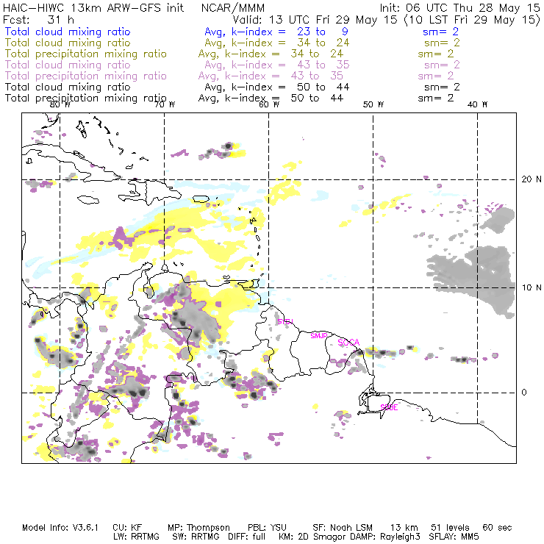Click the 'Fcst: 31 h' forecast hour text
This screenshot has width=544, height=544.
tap(38, 19)
